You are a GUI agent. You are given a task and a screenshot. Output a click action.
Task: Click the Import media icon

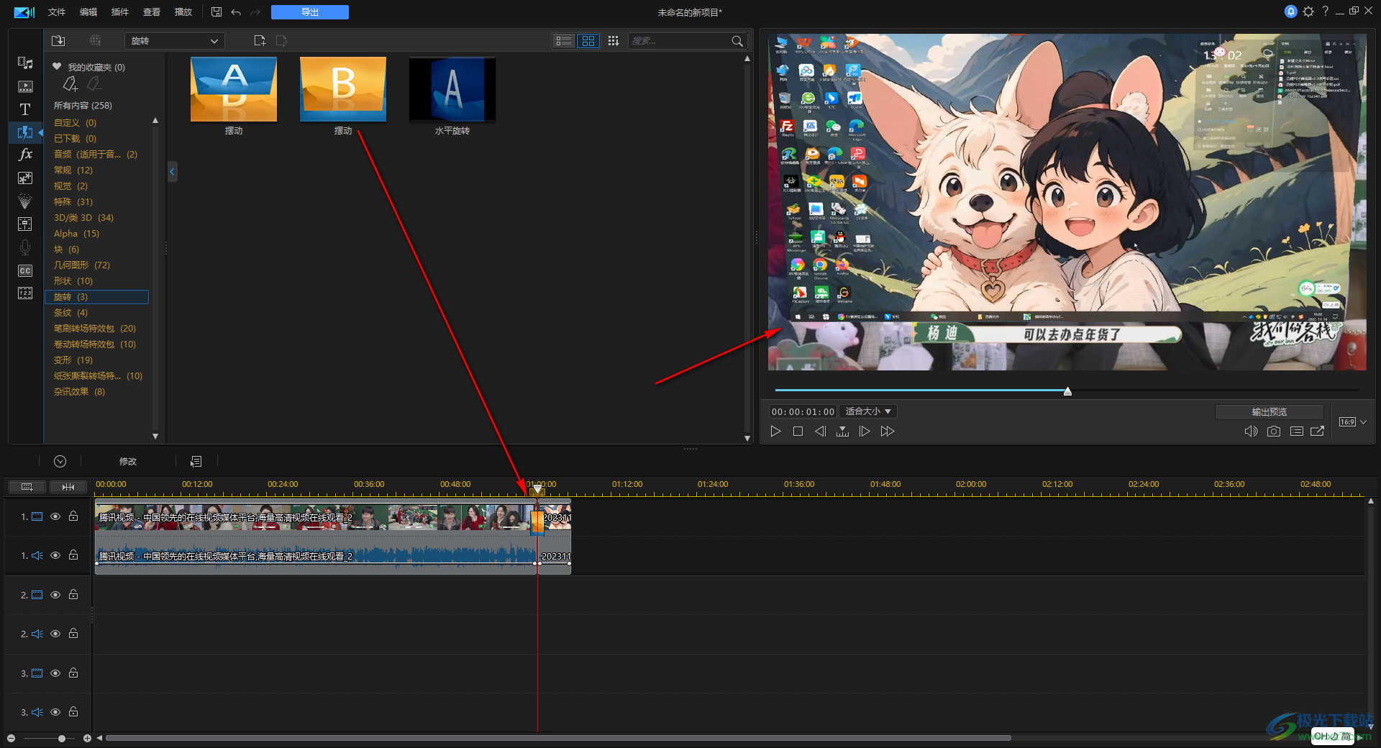(x=58, y=41)
